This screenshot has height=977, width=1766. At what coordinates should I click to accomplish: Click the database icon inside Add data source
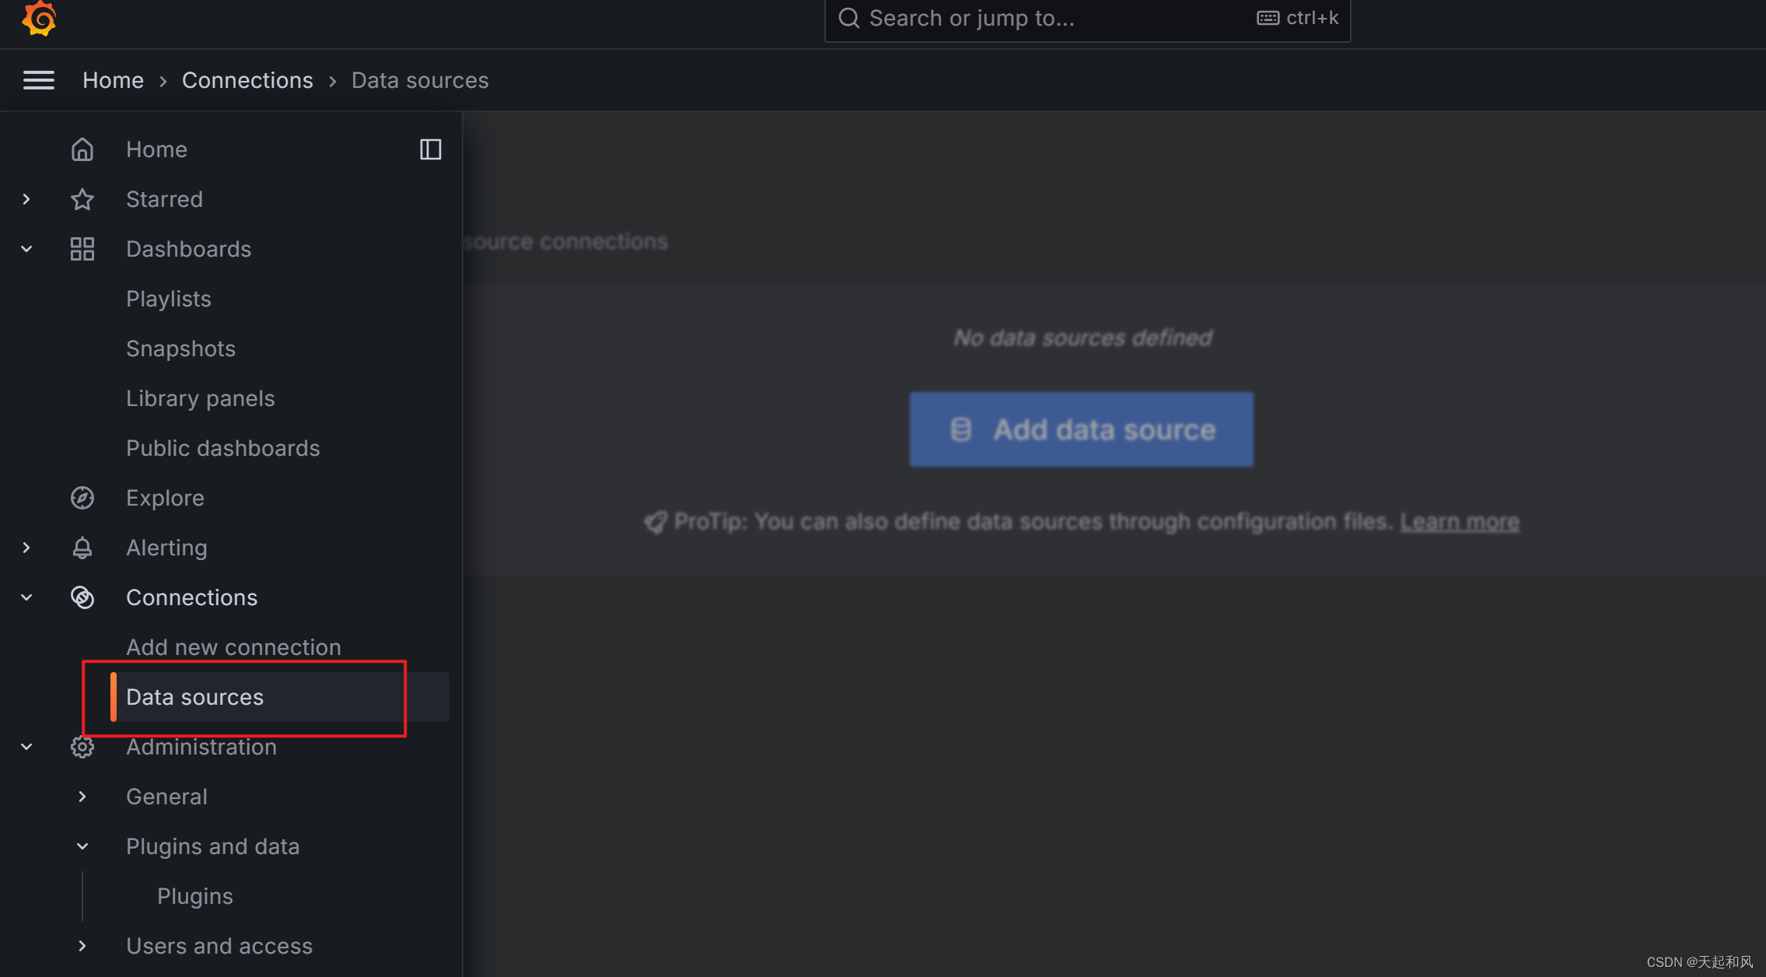coord(962,429)
